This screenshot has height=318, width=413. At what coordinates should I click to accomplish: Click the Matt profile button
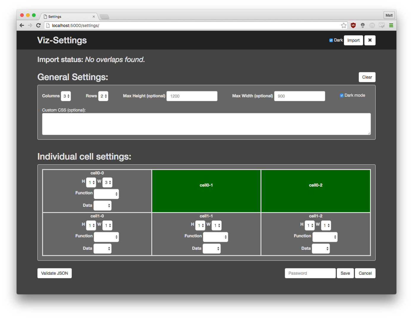pos(389,15)
